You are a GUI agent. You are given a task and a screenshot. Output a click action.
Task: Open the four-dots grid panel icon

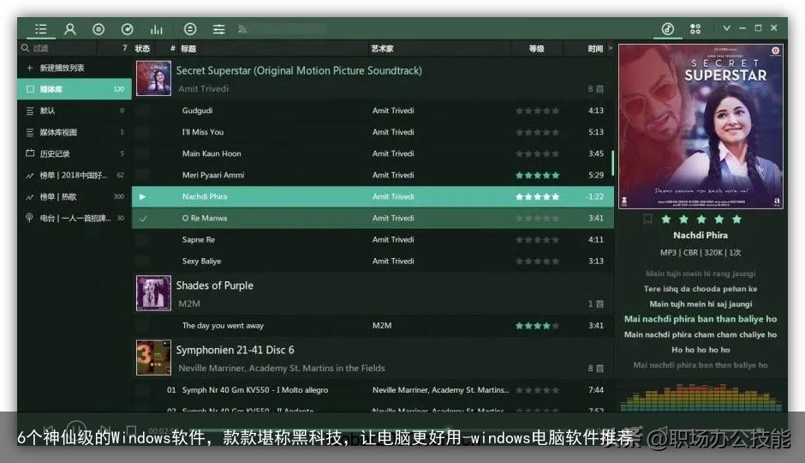click(x=695, y=29)
